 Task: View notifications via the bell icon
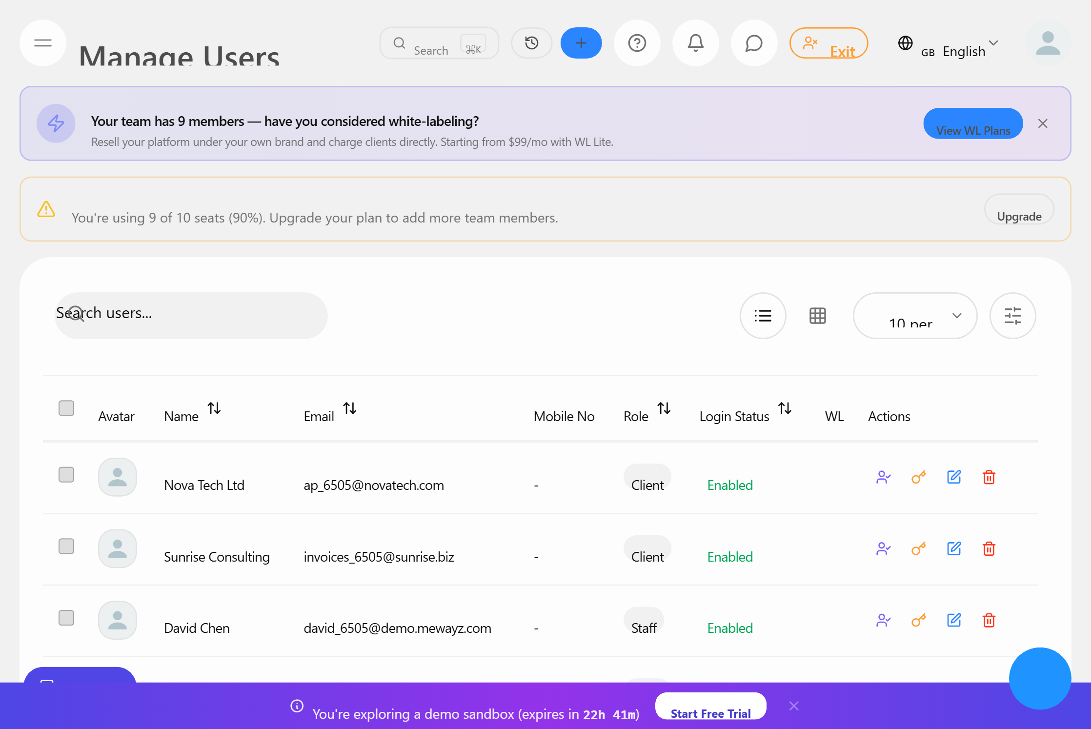pos(695,43)
